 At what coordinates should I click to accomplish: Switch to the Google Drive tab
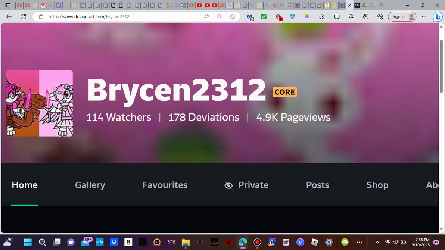point(364,5)
